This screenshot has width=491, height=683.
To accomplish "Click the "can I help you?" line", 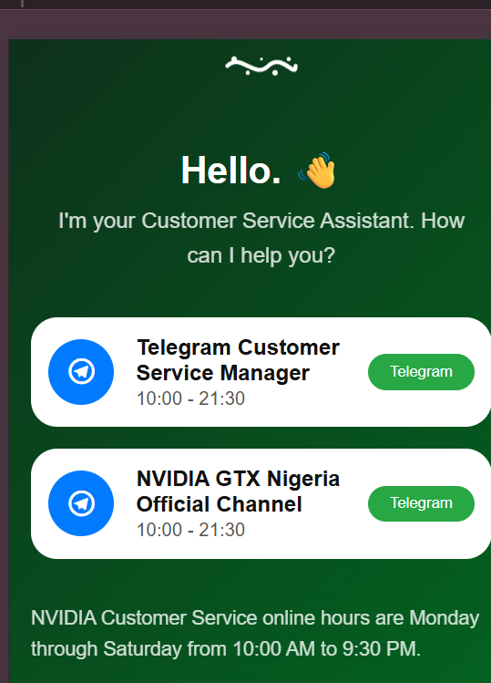I will (261, 255).
